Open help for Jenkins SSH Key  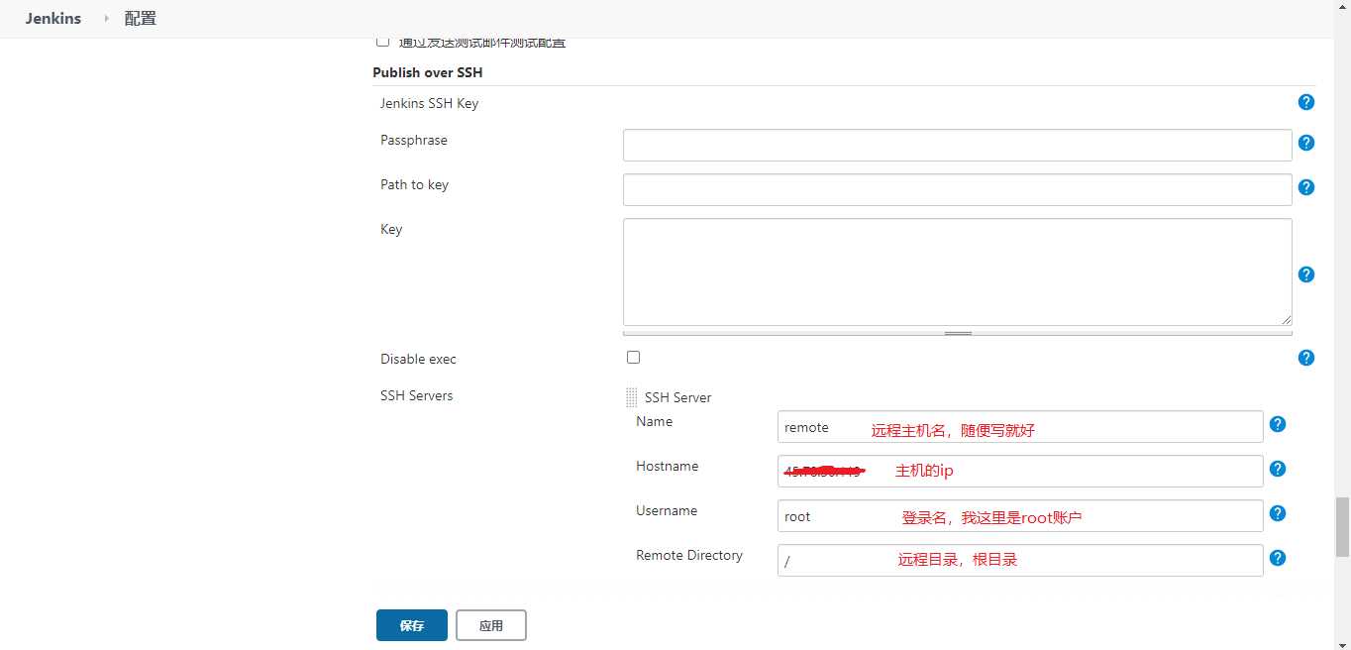(1305, 102)
